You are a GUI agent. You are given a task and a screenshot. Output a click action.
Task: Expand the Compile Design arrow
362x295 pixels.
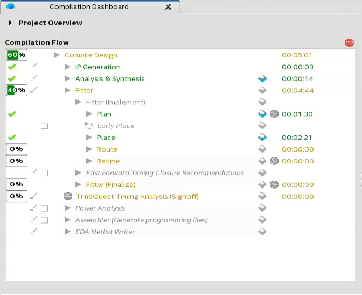pos(57,55)
